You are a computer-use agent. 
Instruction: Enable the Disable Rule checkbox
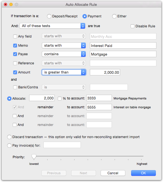[x=132, y=26]
